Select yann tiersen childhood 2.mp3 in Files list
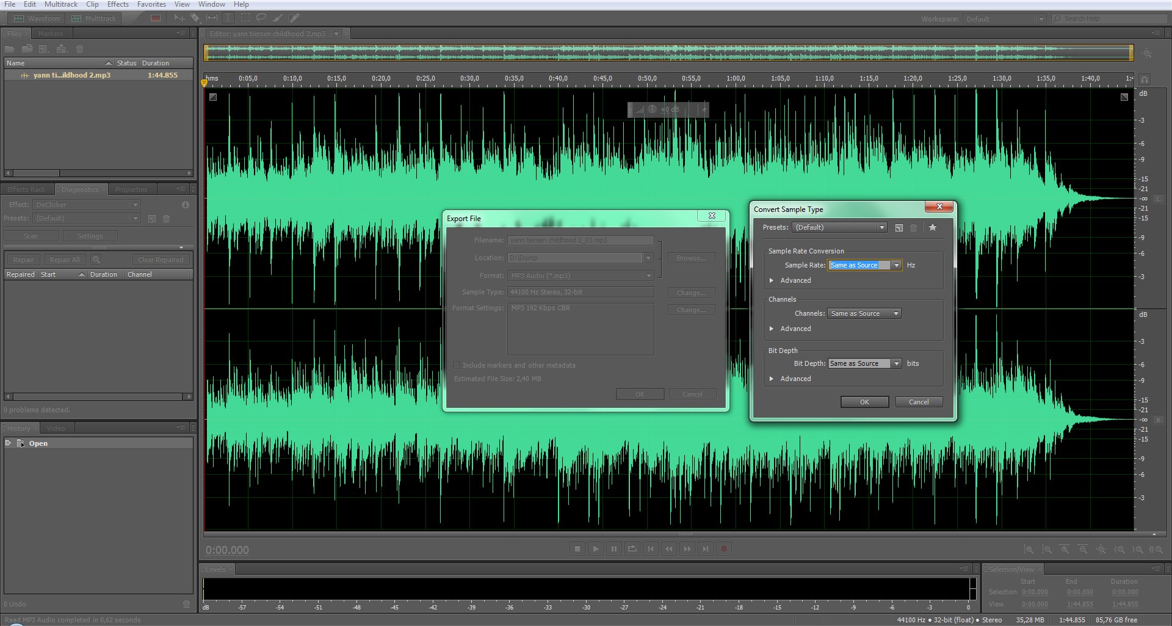The image size is (1172, 626). (72, 75)
